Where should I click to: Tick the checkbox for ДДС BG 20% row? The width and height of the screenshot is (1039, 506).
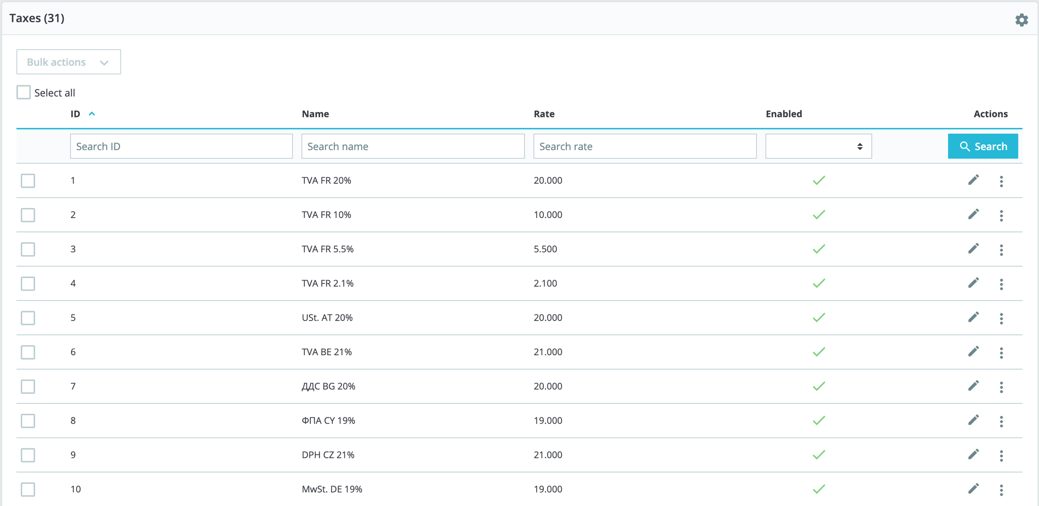point(28,386)
